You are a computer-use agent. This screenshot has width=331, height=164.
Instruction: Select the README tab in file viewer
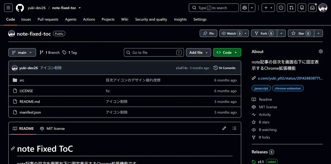tap(23, 129)
